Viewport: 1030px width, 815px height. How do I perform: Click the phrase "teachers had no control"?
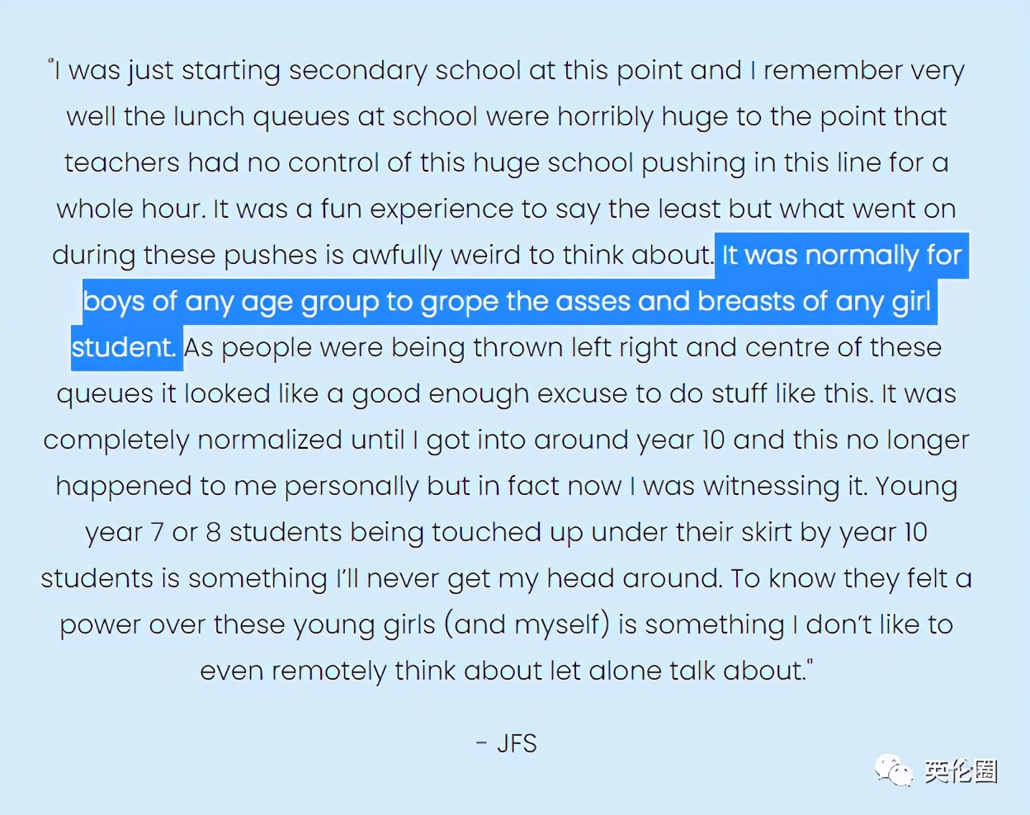[221, 163]
